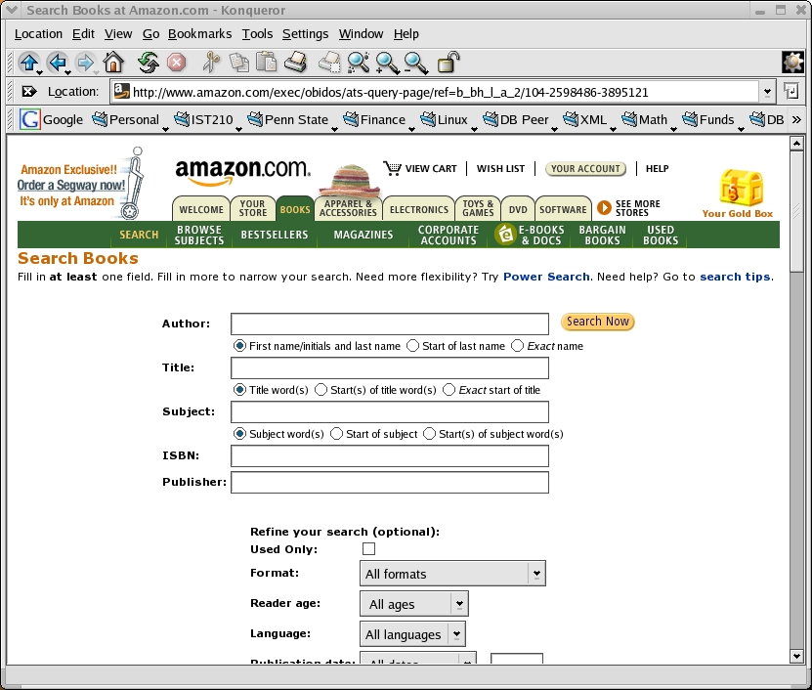This screenshot has height=690, width=812.
Task: Open the Tools menu
Action: pyautogui.click(x=257, y=34)
